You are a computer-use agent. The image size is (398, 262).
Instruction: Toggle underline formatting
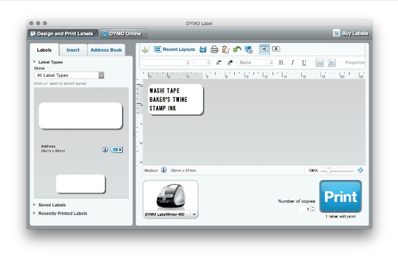[x=304, y=63]
